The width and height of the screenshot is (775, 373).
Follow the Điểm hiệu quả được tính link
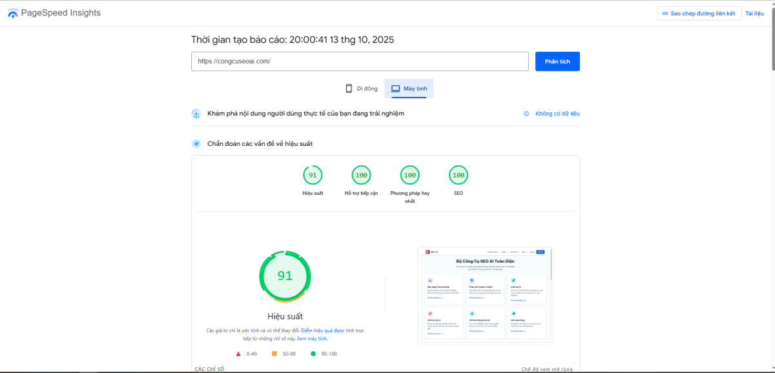[332, 330]
